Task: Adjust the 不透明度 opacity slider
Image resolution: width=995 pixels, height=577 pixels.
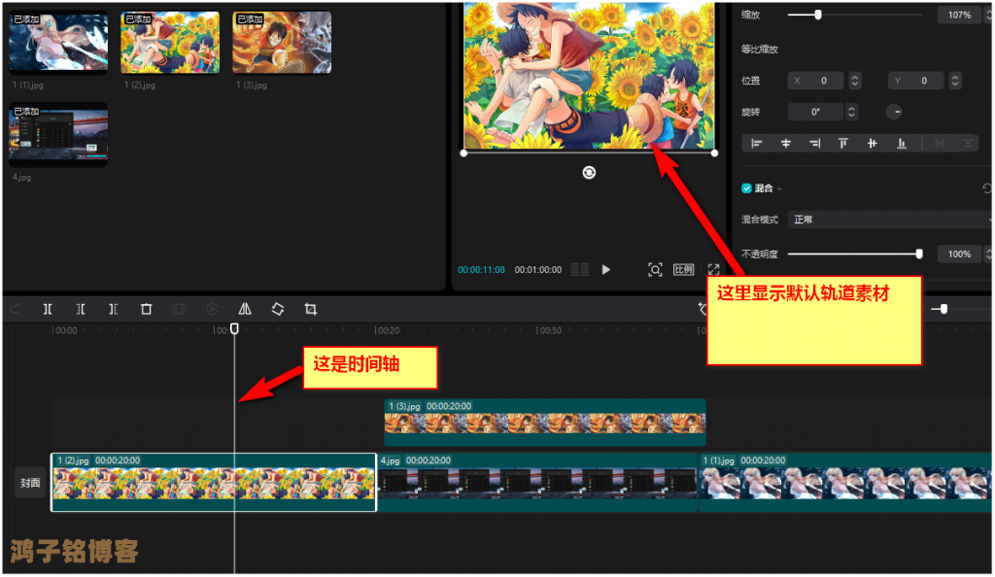Action: (x=854, y=254)
